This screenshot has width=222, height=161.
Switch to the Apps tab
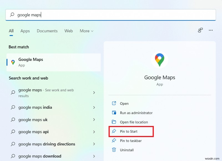(x=25, y=31)
